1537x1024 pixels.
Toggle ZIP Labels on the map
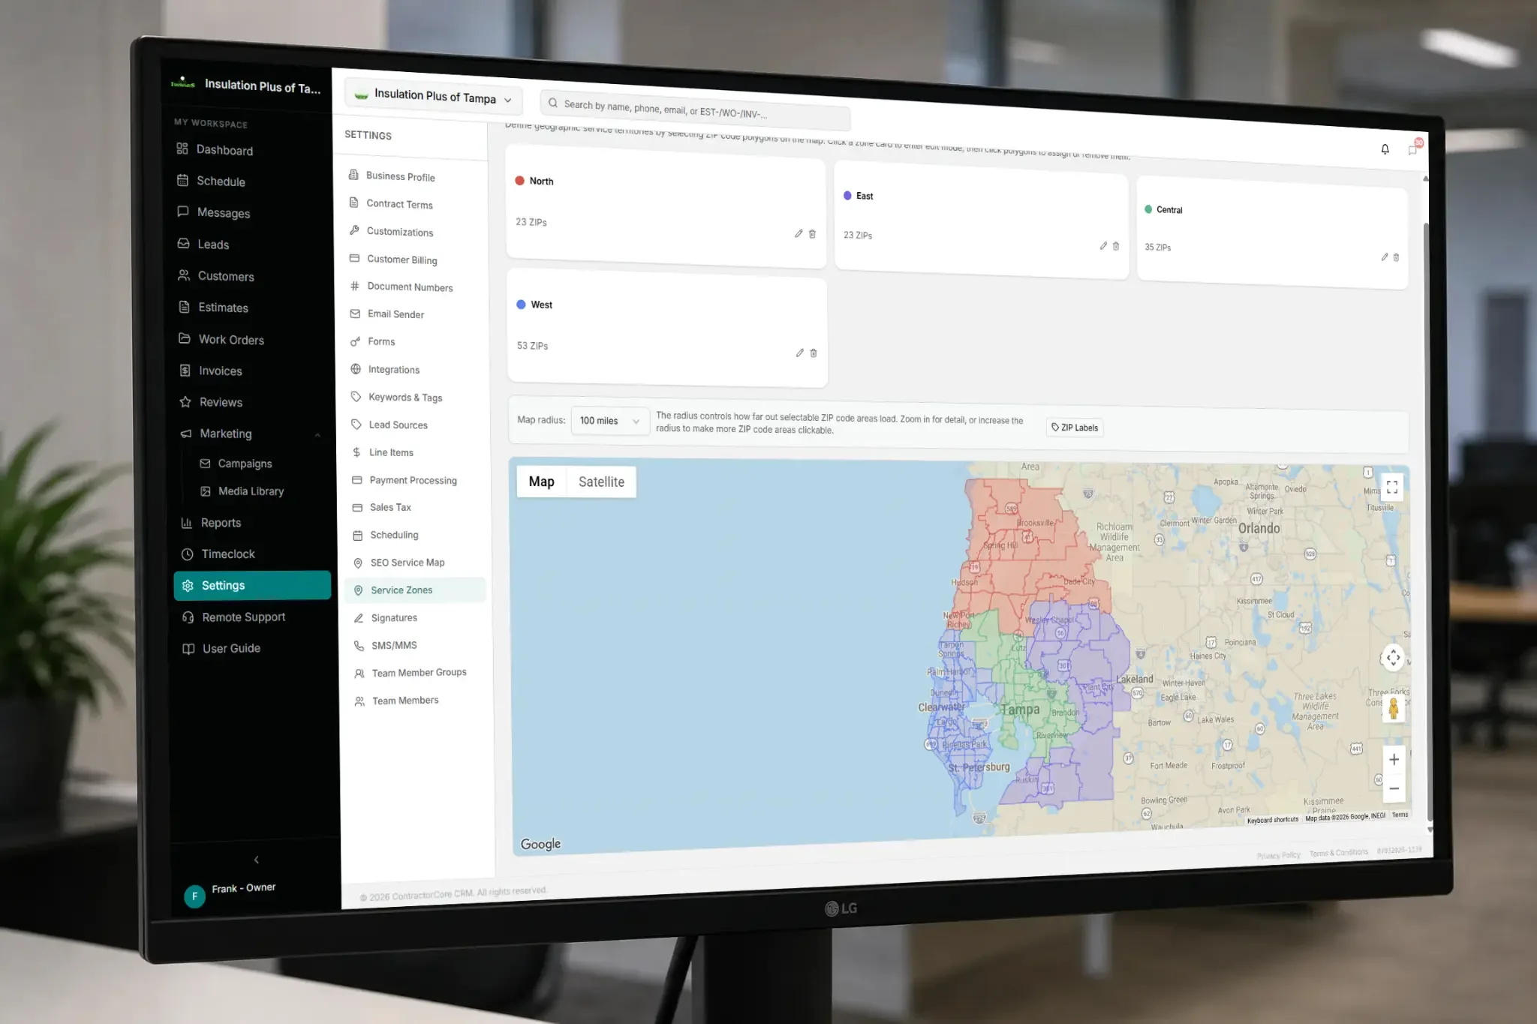(1075, 428)
